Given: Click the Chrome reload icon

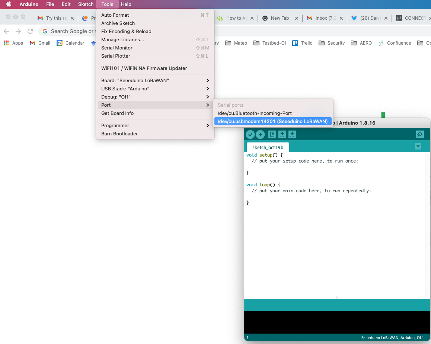Looking at the screenshot, I should pyautogui.click(x=30, y=31).
